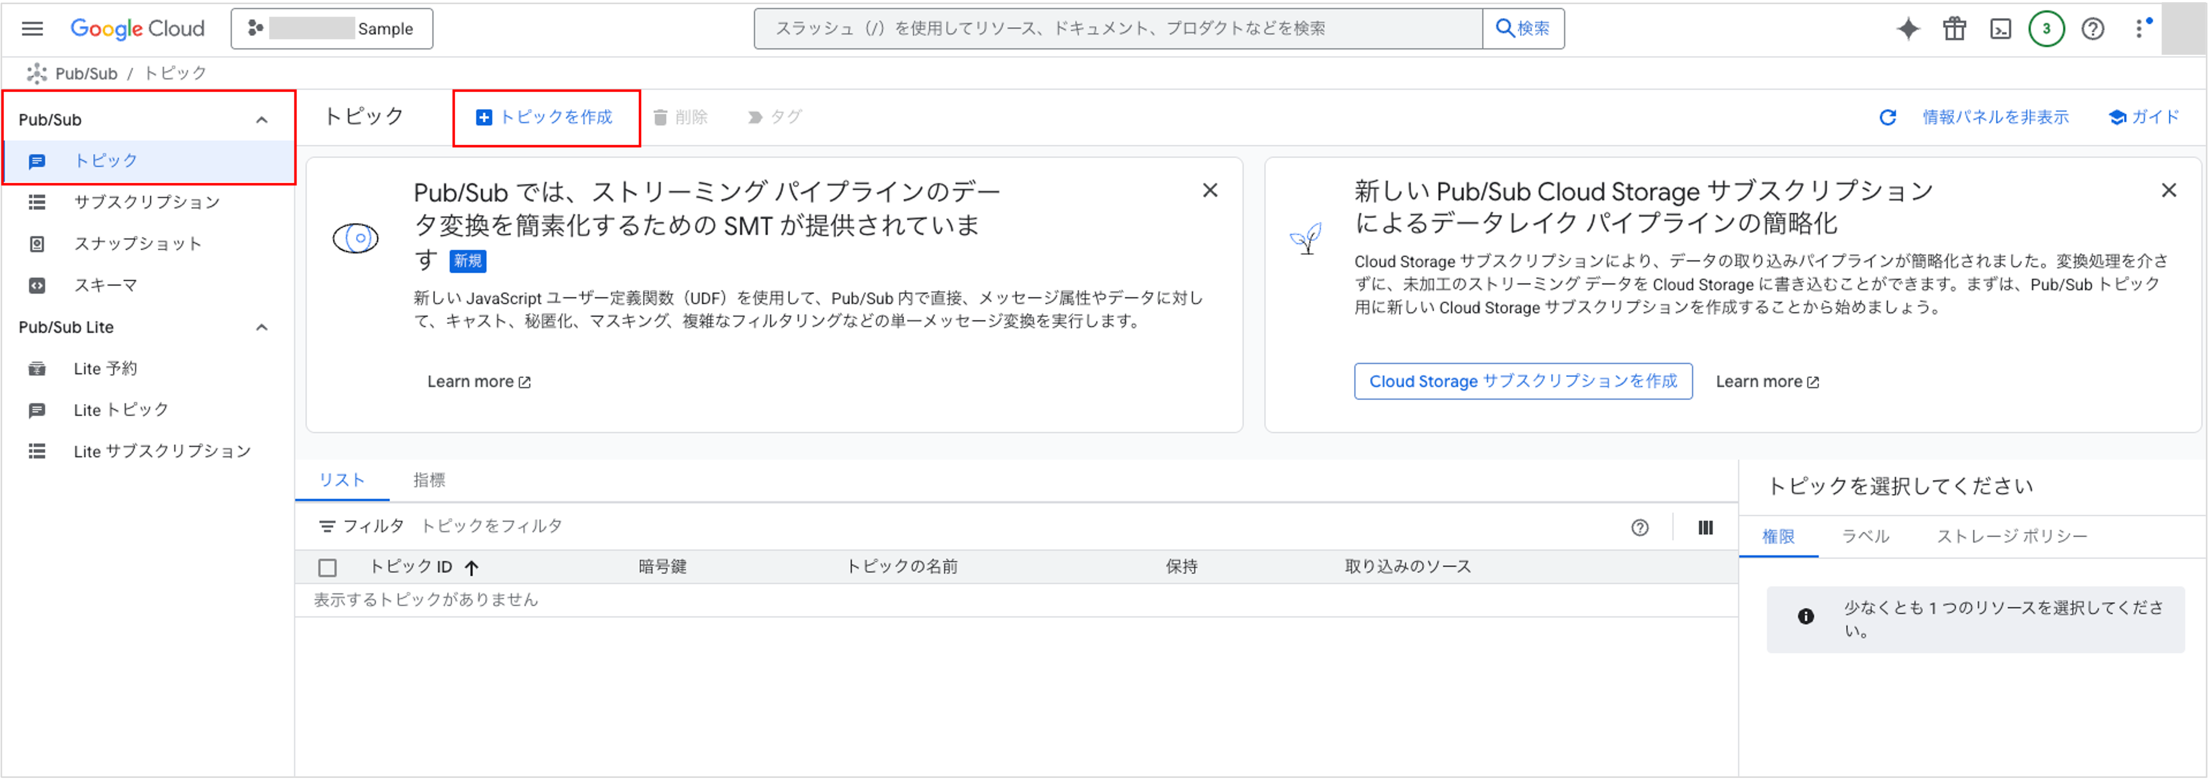Open Lite トピック in the sidebar
Image resolution: width=2208 pixels, height=780 pixels.
(x=147, y=410)
